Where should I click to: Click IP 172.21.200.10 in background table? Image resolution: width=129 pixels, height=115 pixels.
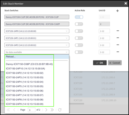(x=109, y=100)
